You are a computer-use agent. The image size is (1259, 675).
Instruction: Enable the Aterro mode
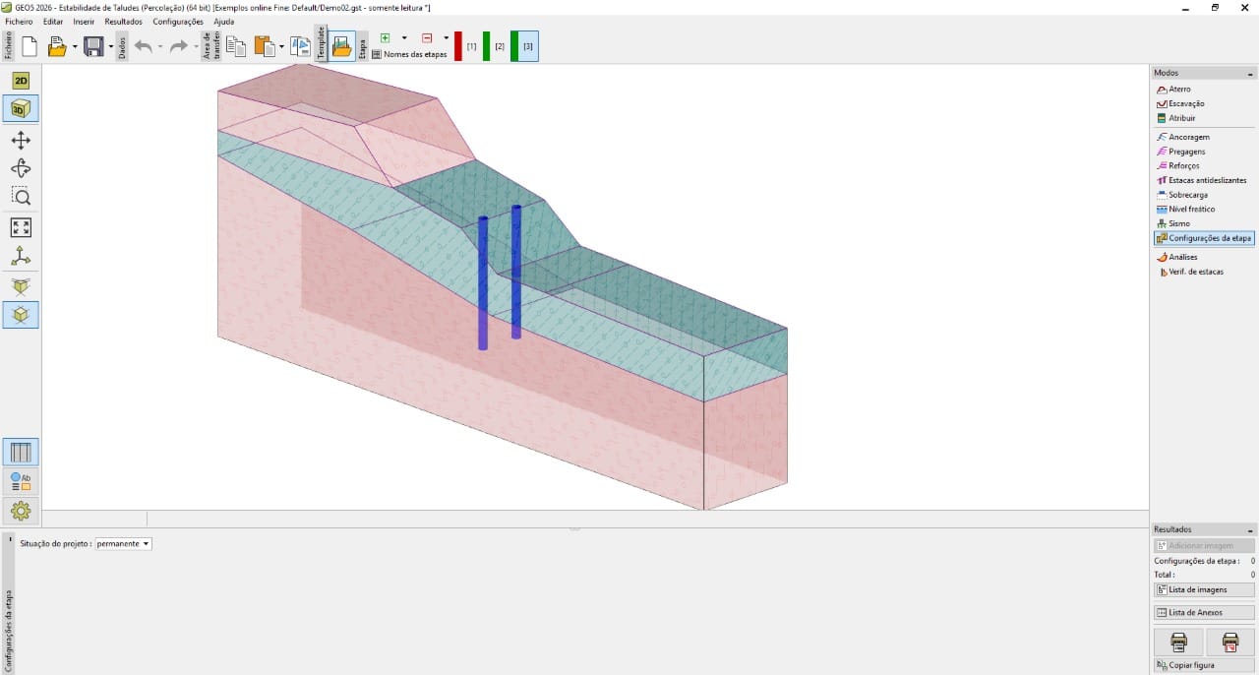1177,89
